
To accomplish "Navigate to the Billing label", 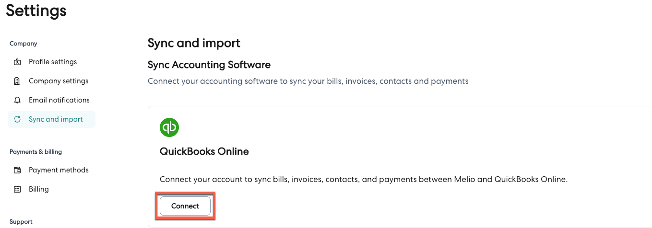I will point(39,189).
